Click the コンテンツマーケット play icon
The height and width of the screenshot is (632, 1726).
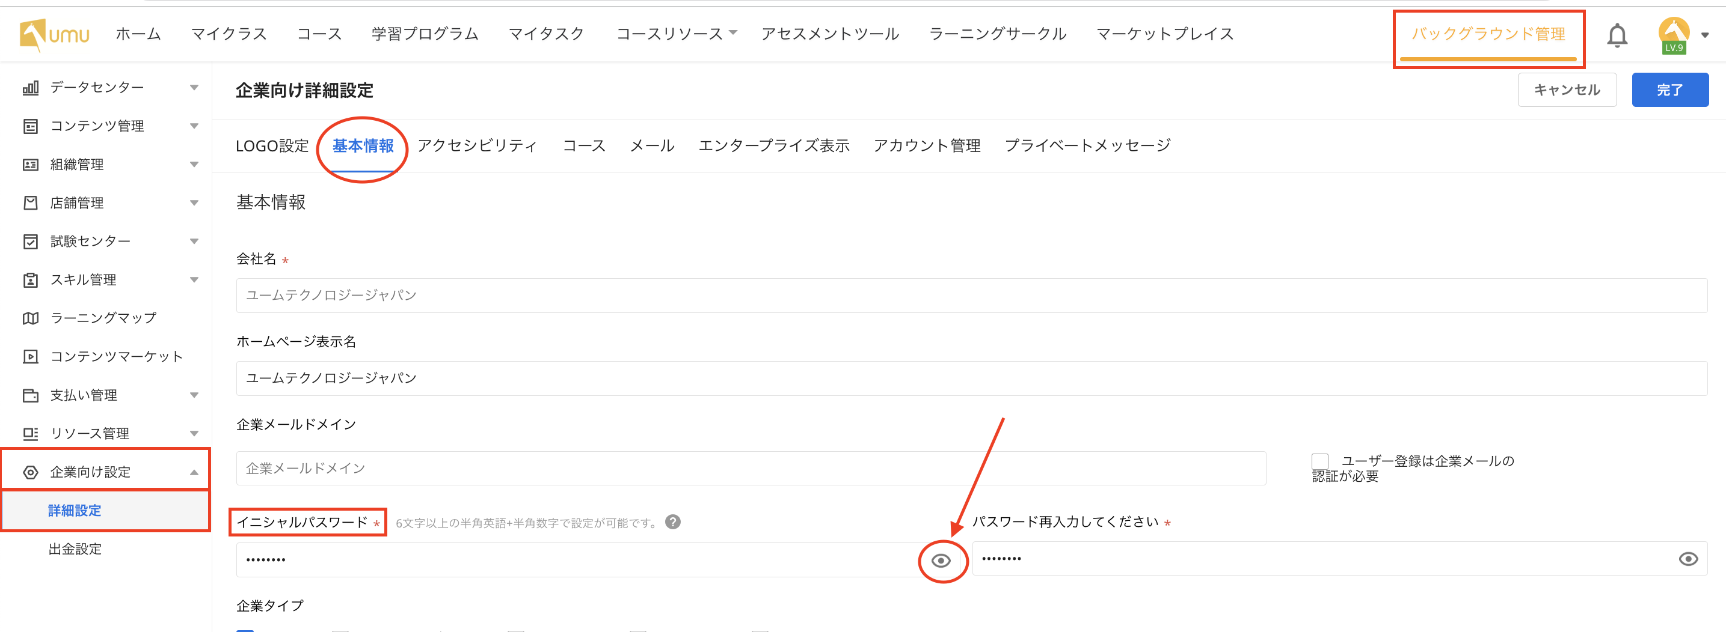31,357
